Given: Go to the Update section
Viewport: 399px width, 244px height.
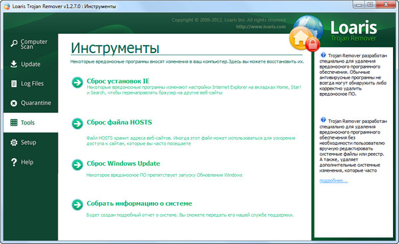Looking at the screenshot, I should click(31, 64).
